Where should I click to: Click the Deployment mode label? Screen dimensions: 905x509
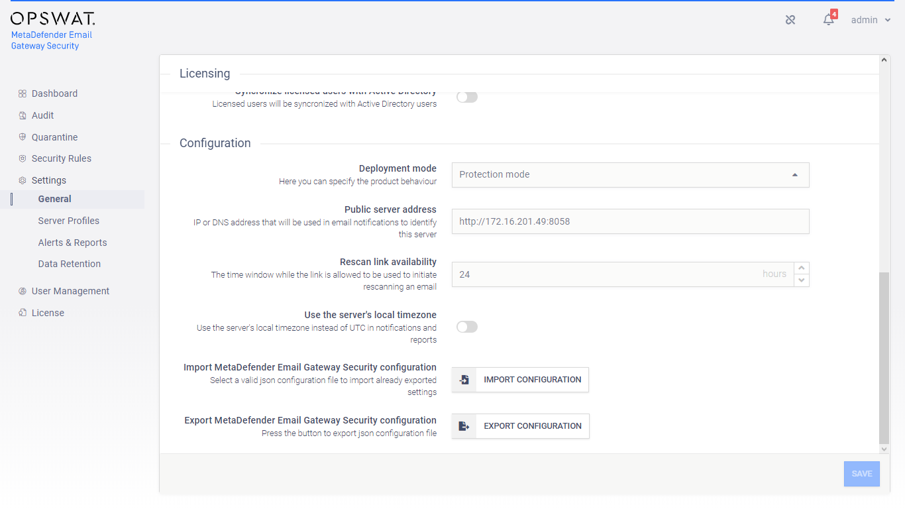[398, 168]
